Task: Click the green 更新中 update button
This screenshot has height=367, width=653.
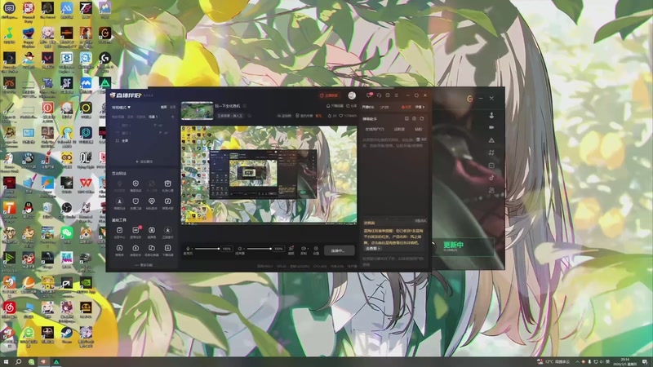Action: click(x=464, y=247)
